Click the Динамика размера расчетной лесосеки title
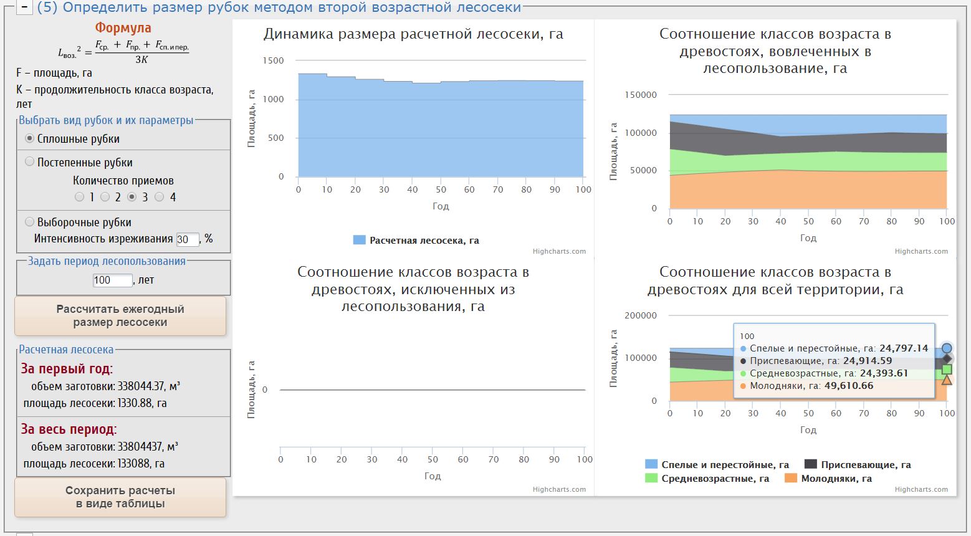This screenshot has width=971, height=536. point(413,34)
